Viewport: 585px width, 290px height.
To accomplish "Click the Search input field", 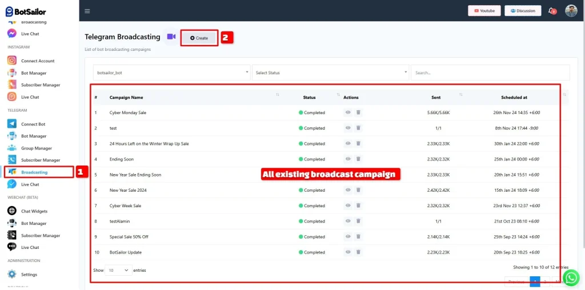I will tap(490, 72).
